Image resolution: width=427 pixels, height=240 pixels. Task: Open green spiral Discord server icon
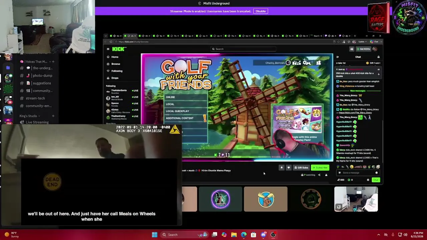8,89
